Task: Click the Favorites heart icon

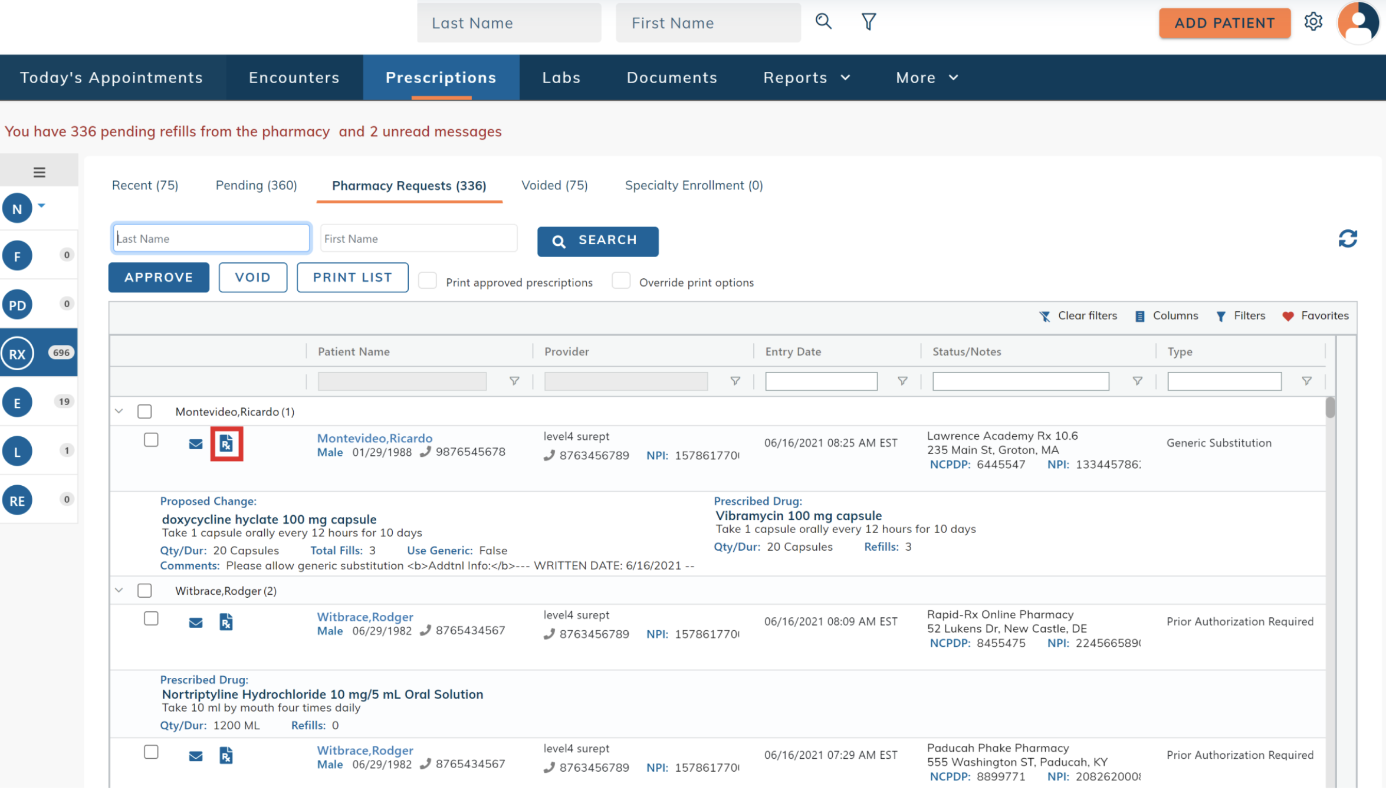Action: tap(1288, 317)
